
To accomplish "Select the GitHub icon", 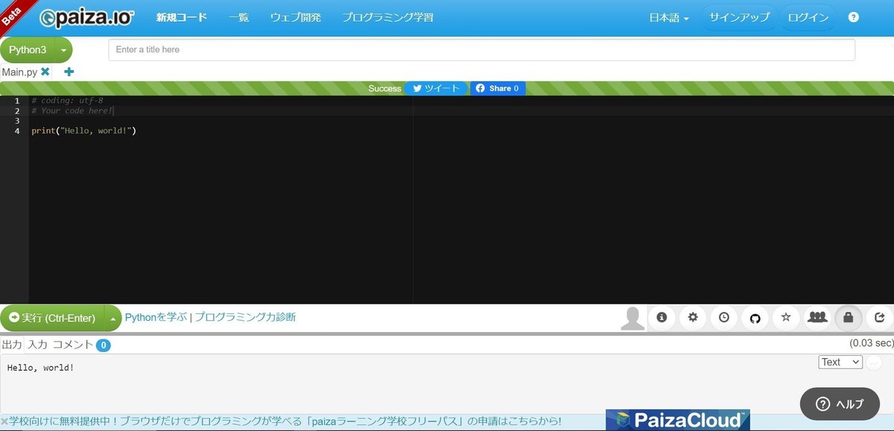I will click(755, 317).
